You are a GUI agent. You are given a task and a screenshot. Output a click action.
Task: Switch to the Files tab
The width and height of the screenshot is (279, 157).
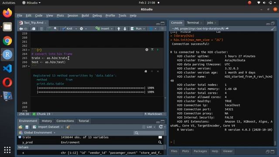point(174,151)
